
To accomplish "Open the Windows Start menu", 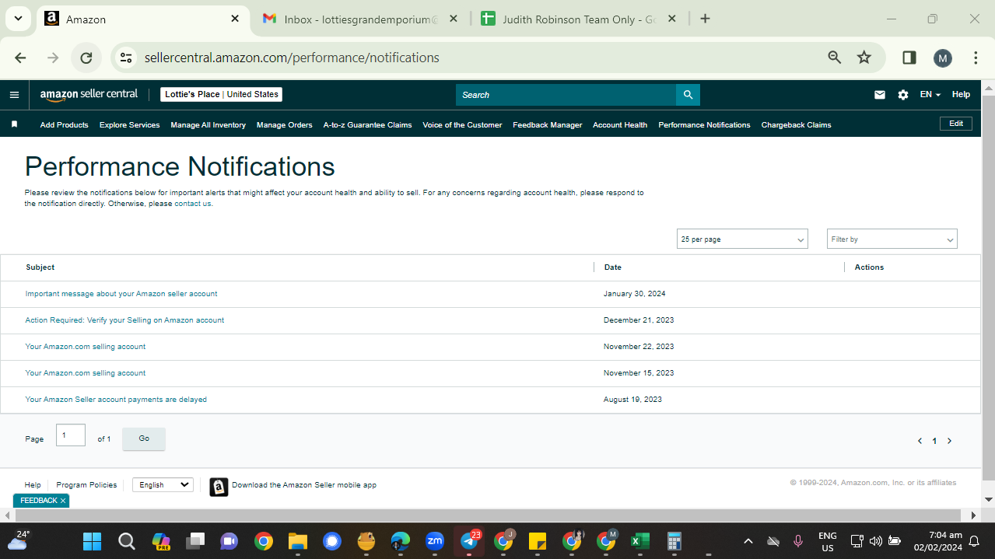I will [92, 540].
